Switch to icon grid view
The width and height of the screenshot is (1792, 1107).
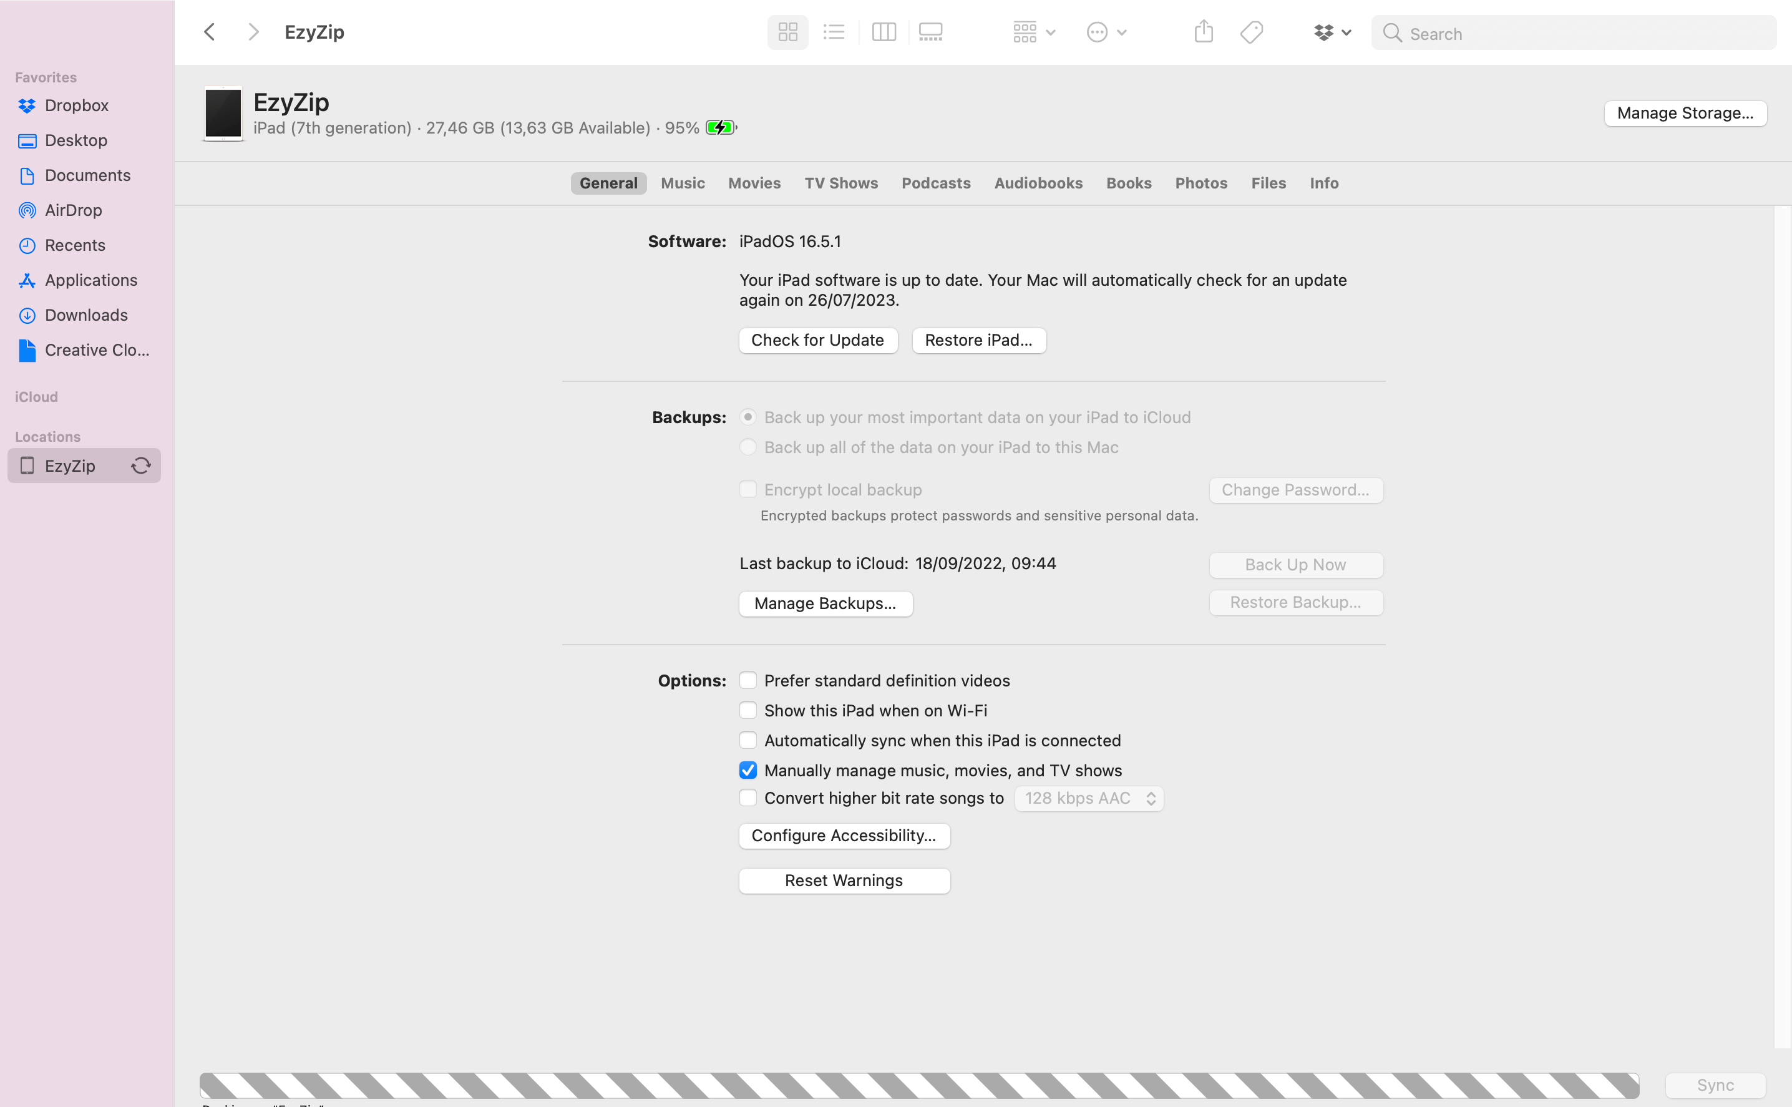(787, 32)
